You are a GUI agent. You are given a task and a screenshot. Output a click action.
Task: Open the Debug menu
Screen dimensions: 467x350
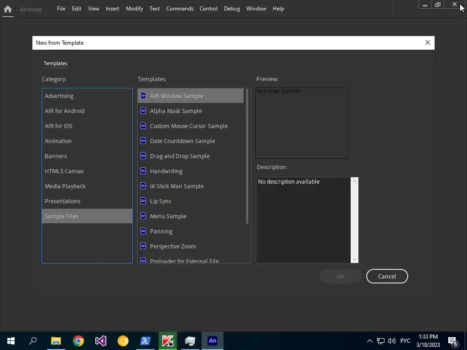(x=232, y=9)
